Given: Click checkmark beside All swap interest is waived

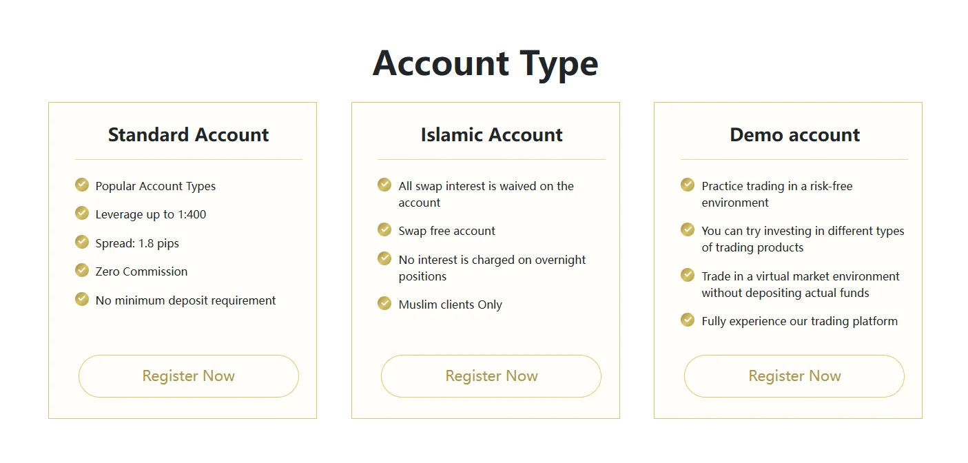Looking at the screenshot, I should point(384,185).
